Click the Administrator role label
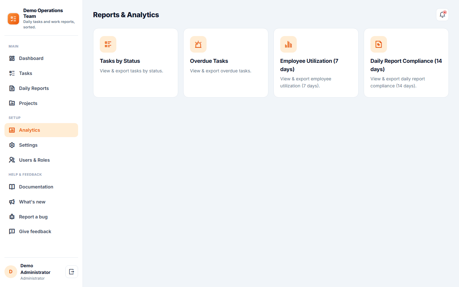The width and height of the screenshot is (459, 287). click(x=33, y=278)
